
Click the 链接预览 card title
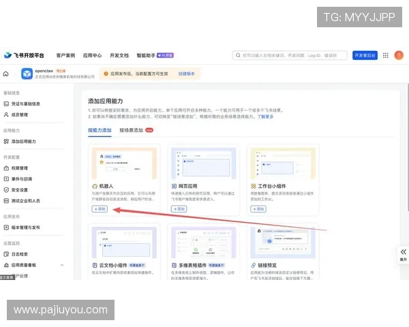point(267,266)
